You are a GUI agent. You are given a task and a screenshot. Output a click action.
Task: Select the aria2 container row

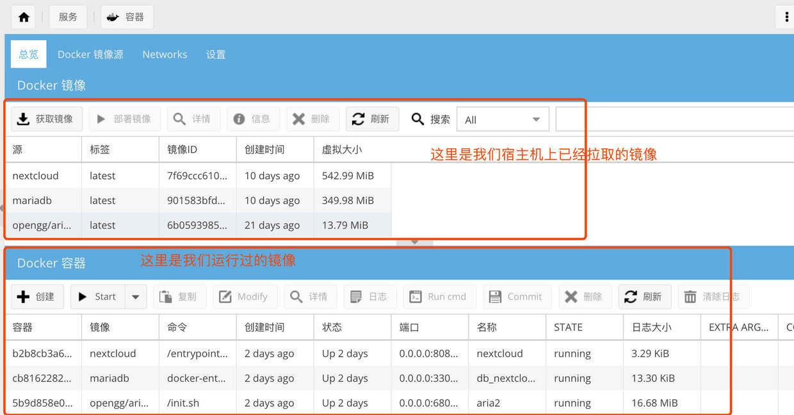click(38, 403)
